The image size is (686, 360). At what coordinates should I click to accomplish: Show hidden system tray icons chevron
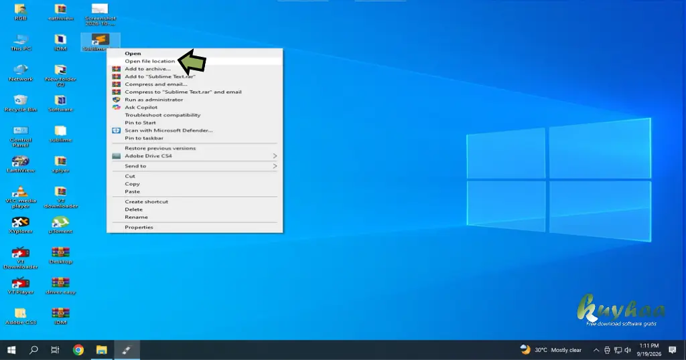[x=596, y=350]
